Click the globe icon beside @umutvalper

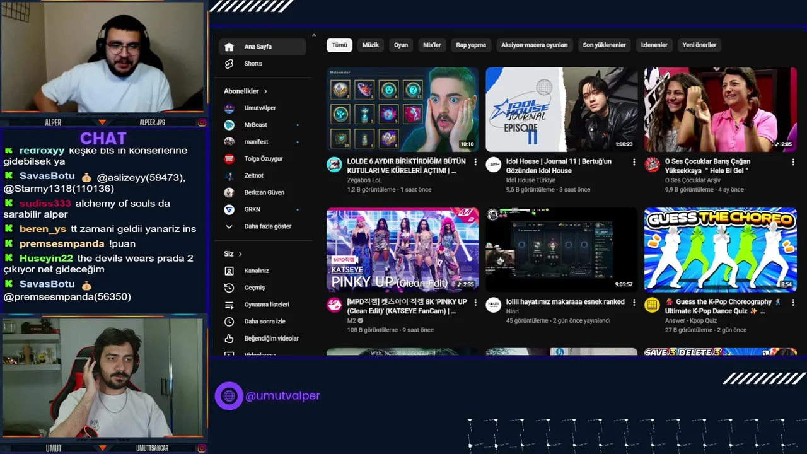229,396
